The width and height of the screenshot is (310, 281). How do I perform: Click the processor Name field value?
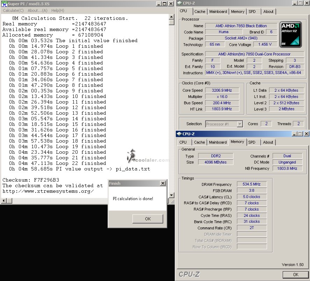tap(241, 26)
